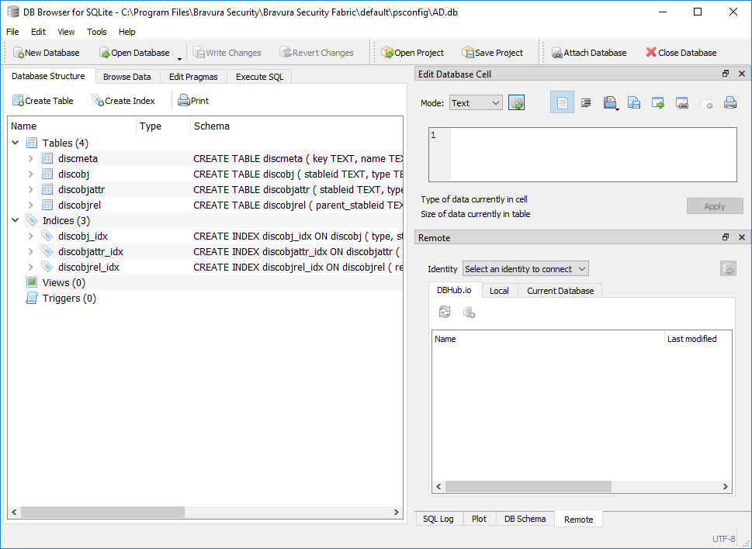Viewport: 752px width, 549px height.
Task: Open the cell editor settings gear
Action: (516, 102)
